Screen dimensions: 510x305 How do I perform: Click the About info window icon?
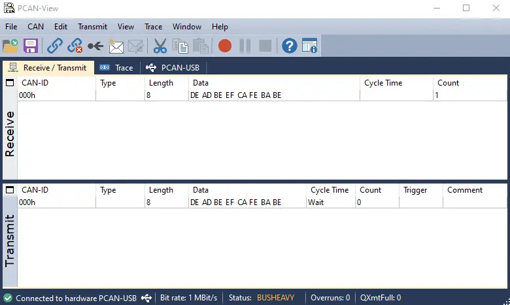pos(309,46)
